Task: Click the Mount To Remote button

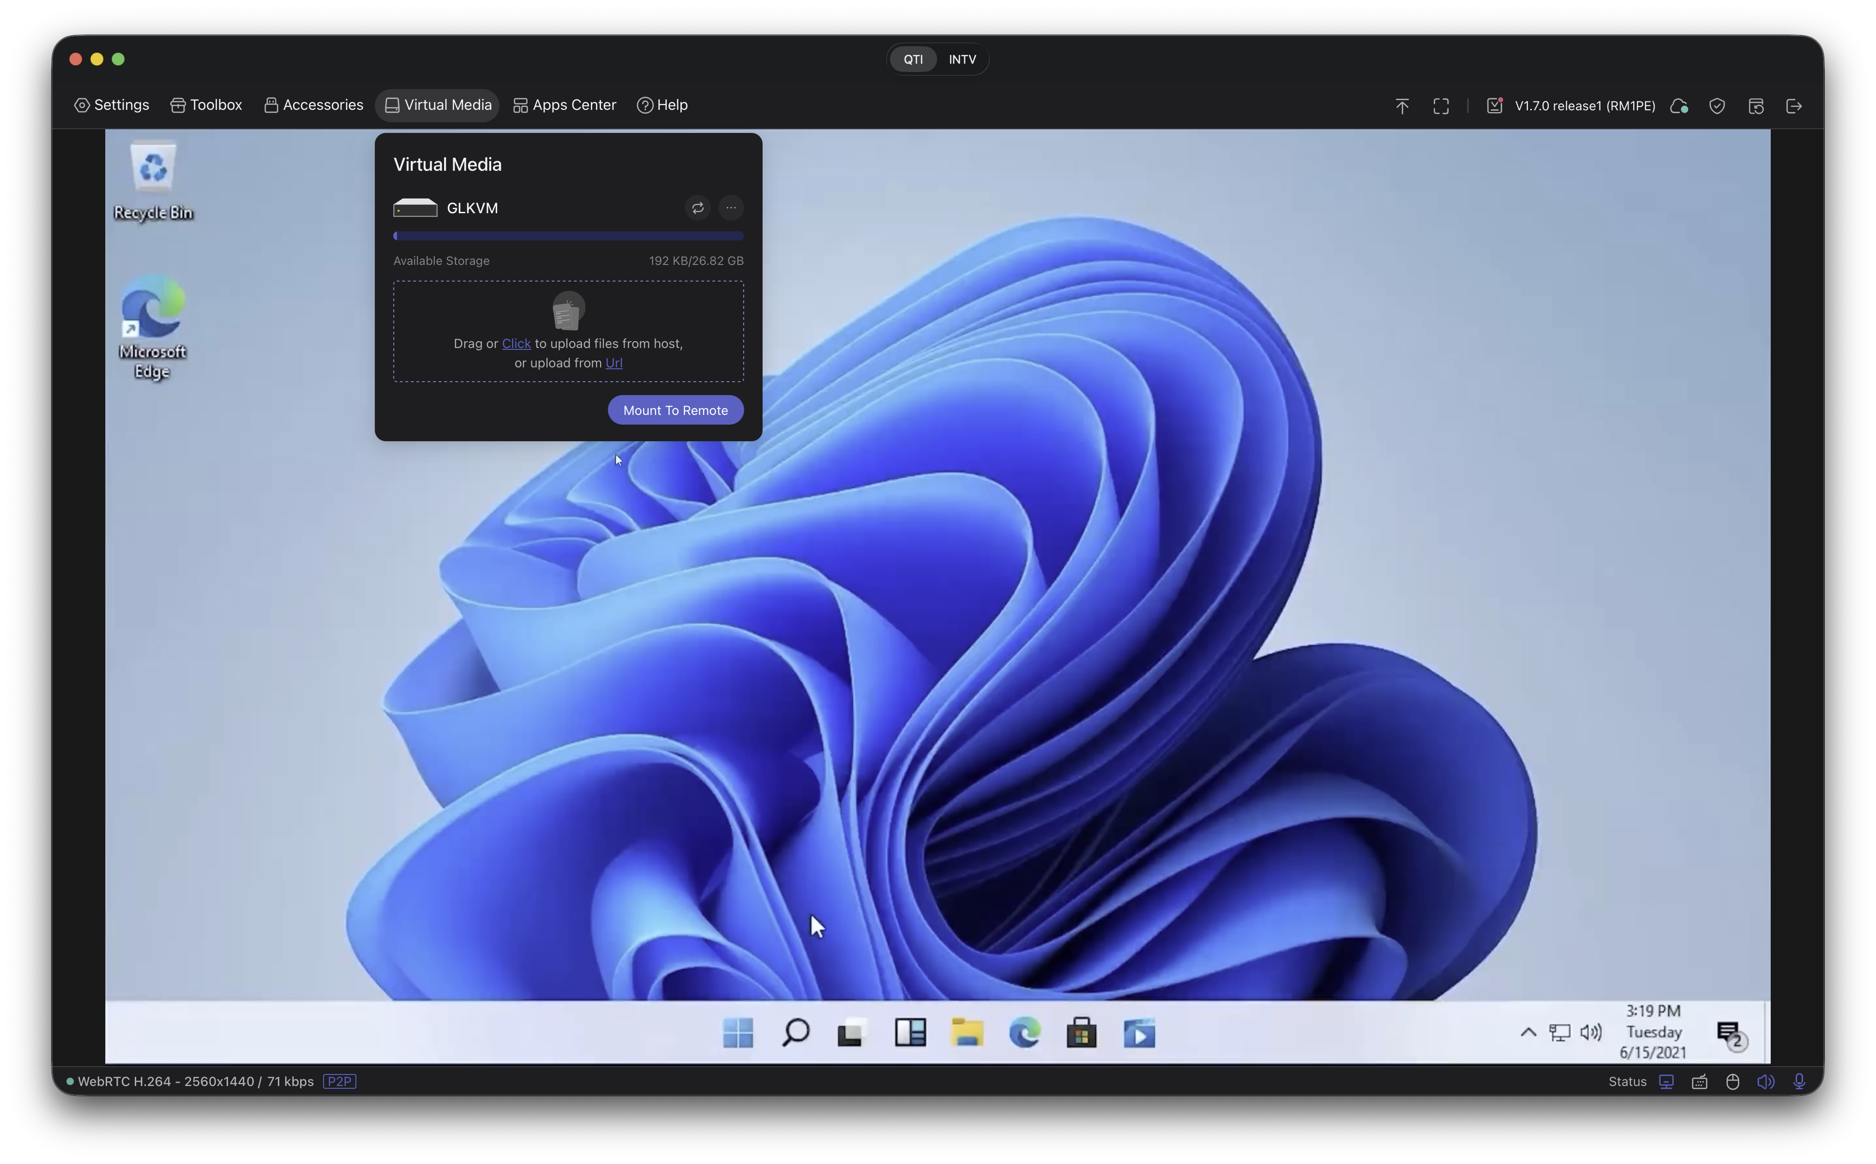Action: point(674,409)
